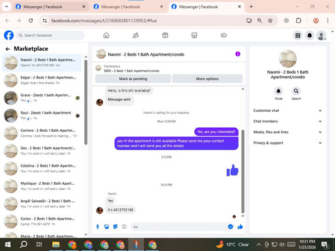
Task: Open the Mystique conversation
Action: (42, 186)
